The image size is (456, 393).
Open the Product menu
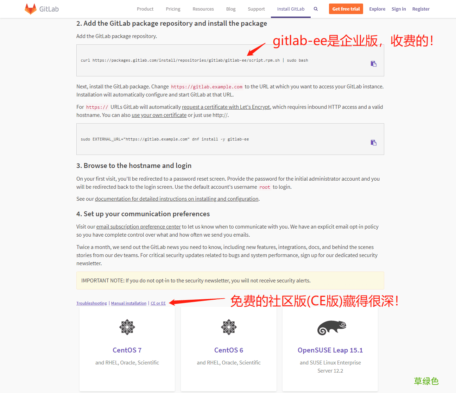pos(145,9)
